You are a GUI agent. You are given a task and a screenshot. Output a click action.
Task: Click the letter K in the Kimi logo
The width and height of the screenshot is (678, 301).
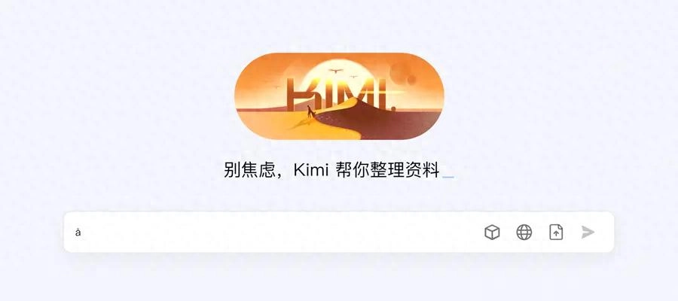(x=303, y=93)
